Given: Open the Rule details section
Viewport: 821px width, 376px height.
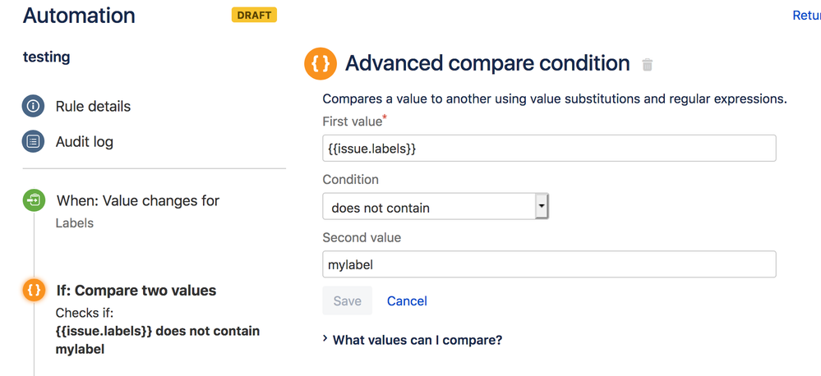Looking at the screenshot, I should point(93,106).
